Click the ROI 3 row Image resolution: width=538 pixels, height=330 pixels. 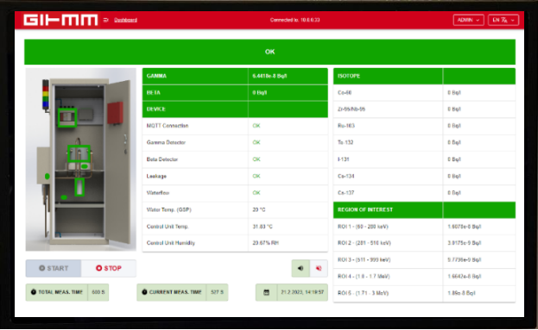[424, 260]
